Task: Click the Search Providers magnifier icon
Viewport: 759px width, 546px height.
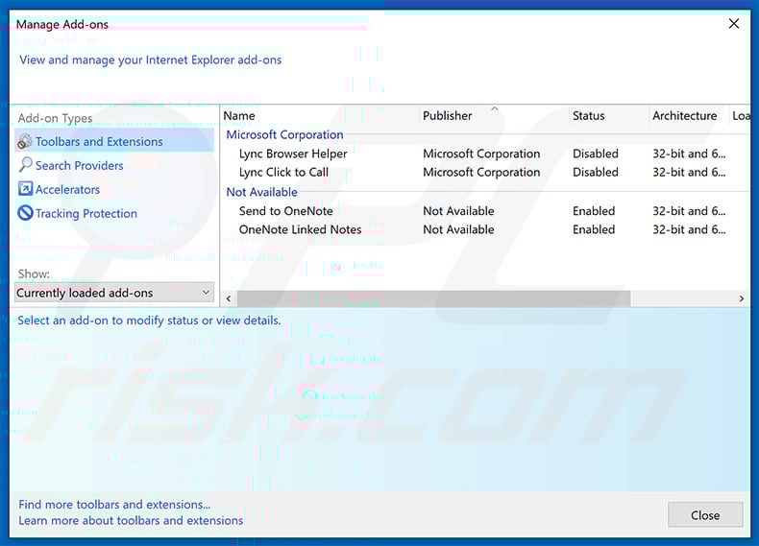Action: [25, 165]
